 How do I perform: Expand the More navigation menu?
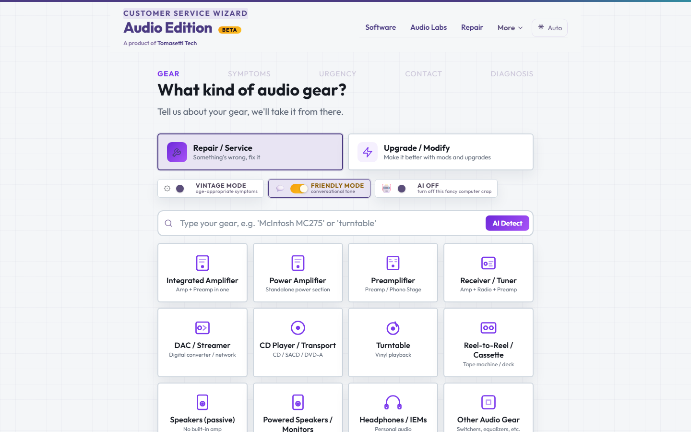click(x=510, y=28)
